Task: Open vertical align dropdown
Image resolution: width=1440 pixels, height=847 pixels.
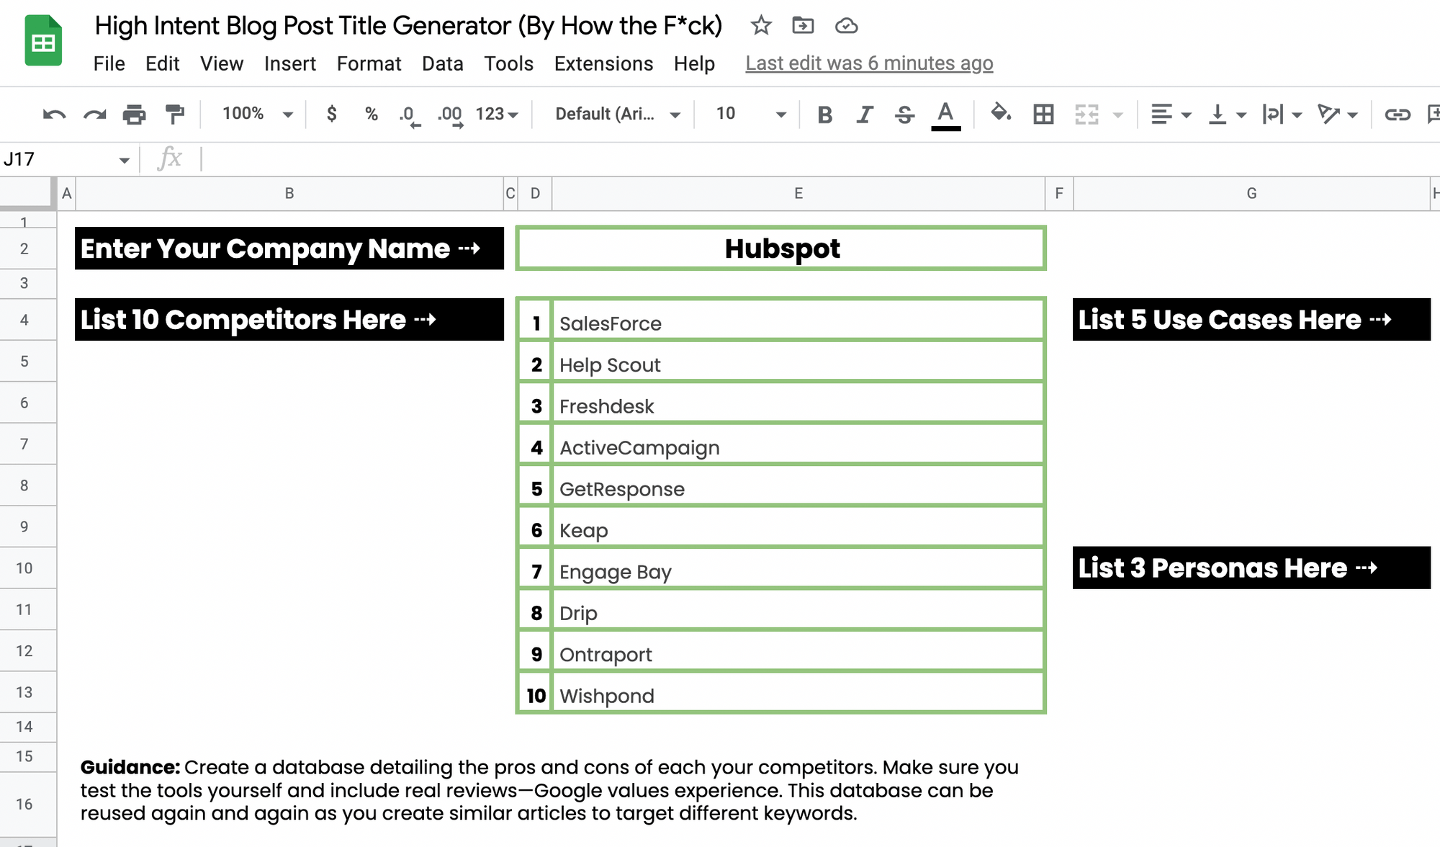Action: pos(1227,114)
